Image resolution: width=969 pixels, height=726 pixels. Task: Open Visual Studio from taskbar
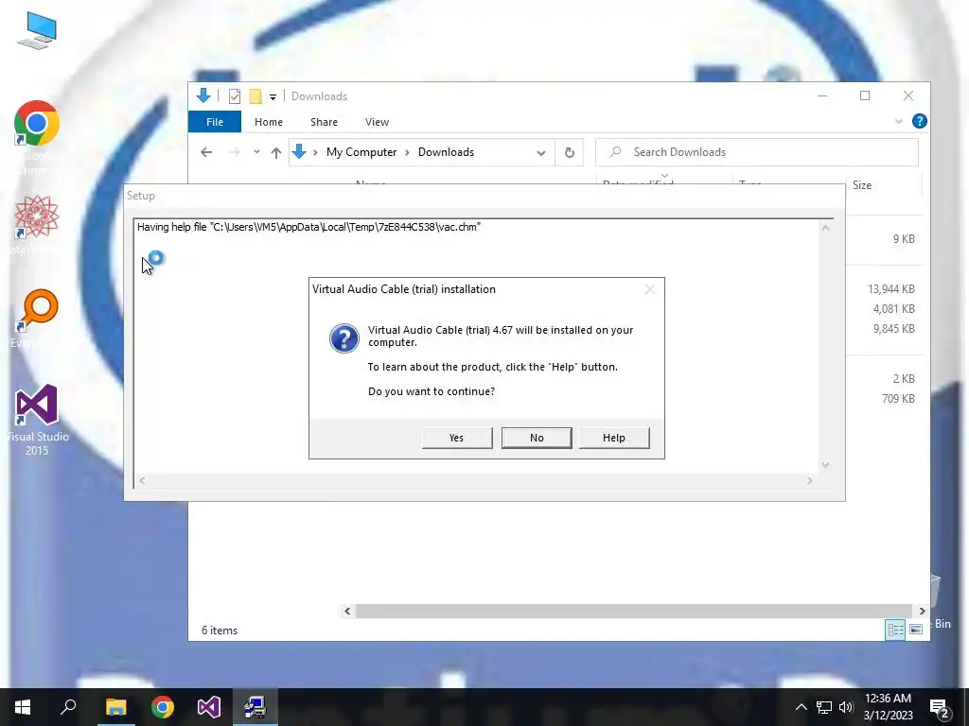pyautogui.click(x=209, y=707)
